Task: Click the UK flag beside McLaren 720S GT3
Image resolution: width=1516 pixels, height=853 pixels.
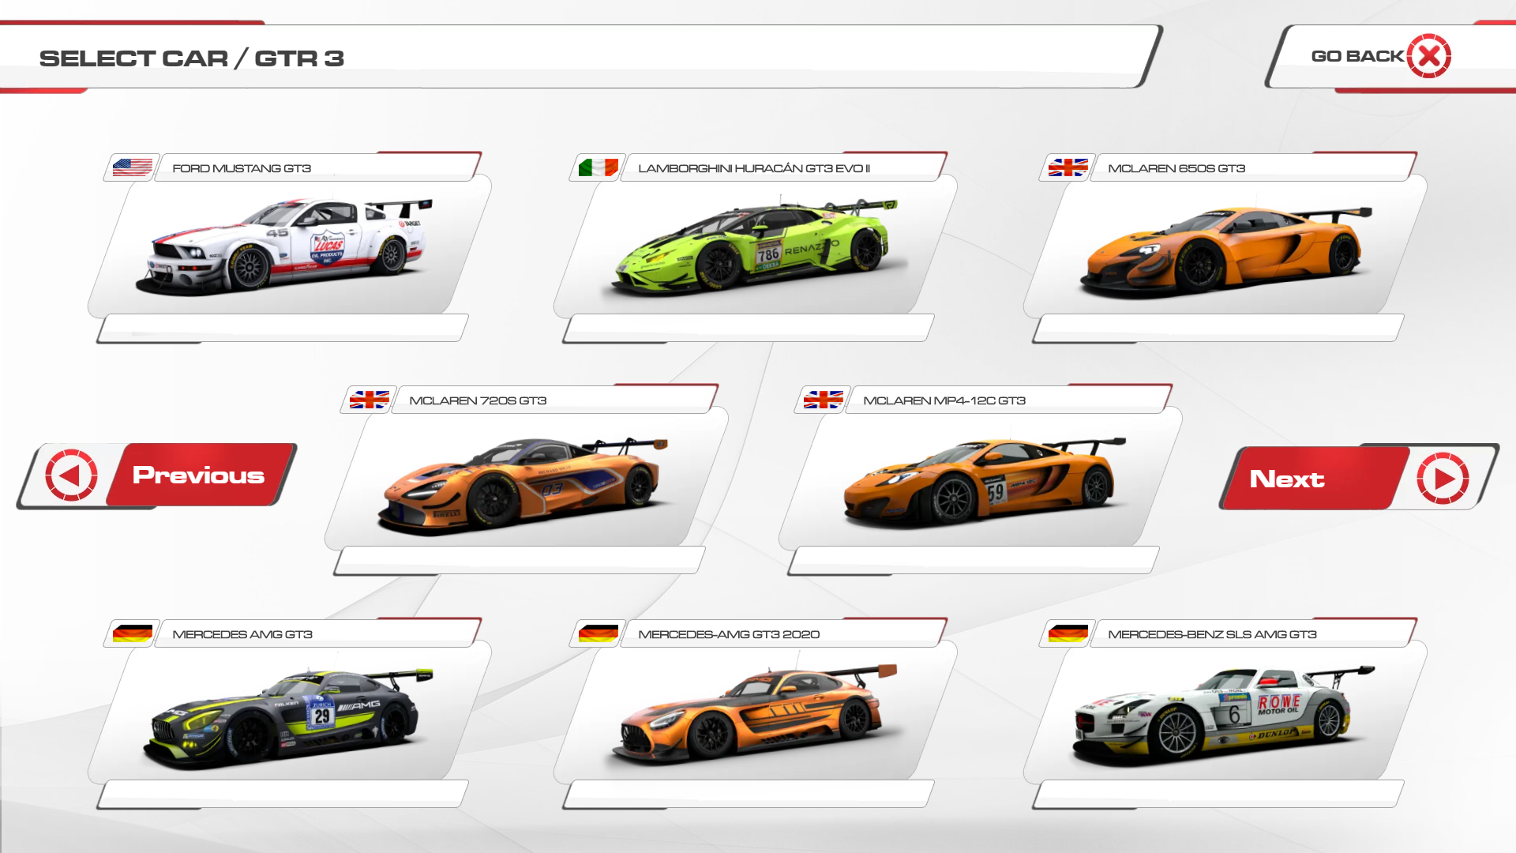Action: 369,400
